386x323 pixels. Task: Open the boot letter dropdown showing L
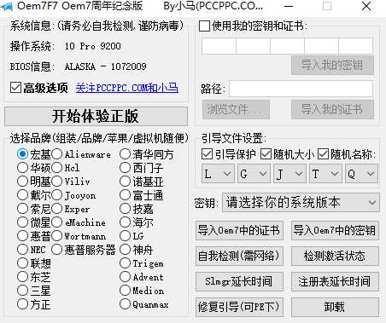tap(218, 173)
